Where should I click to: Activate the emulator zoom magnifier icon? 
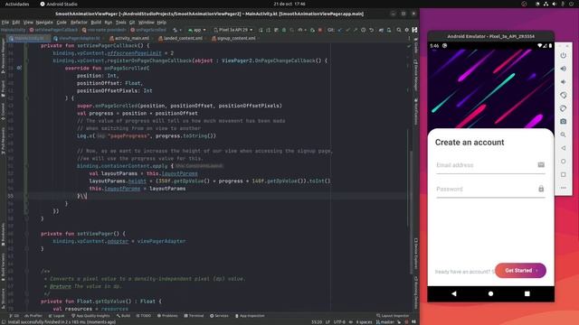563,135
